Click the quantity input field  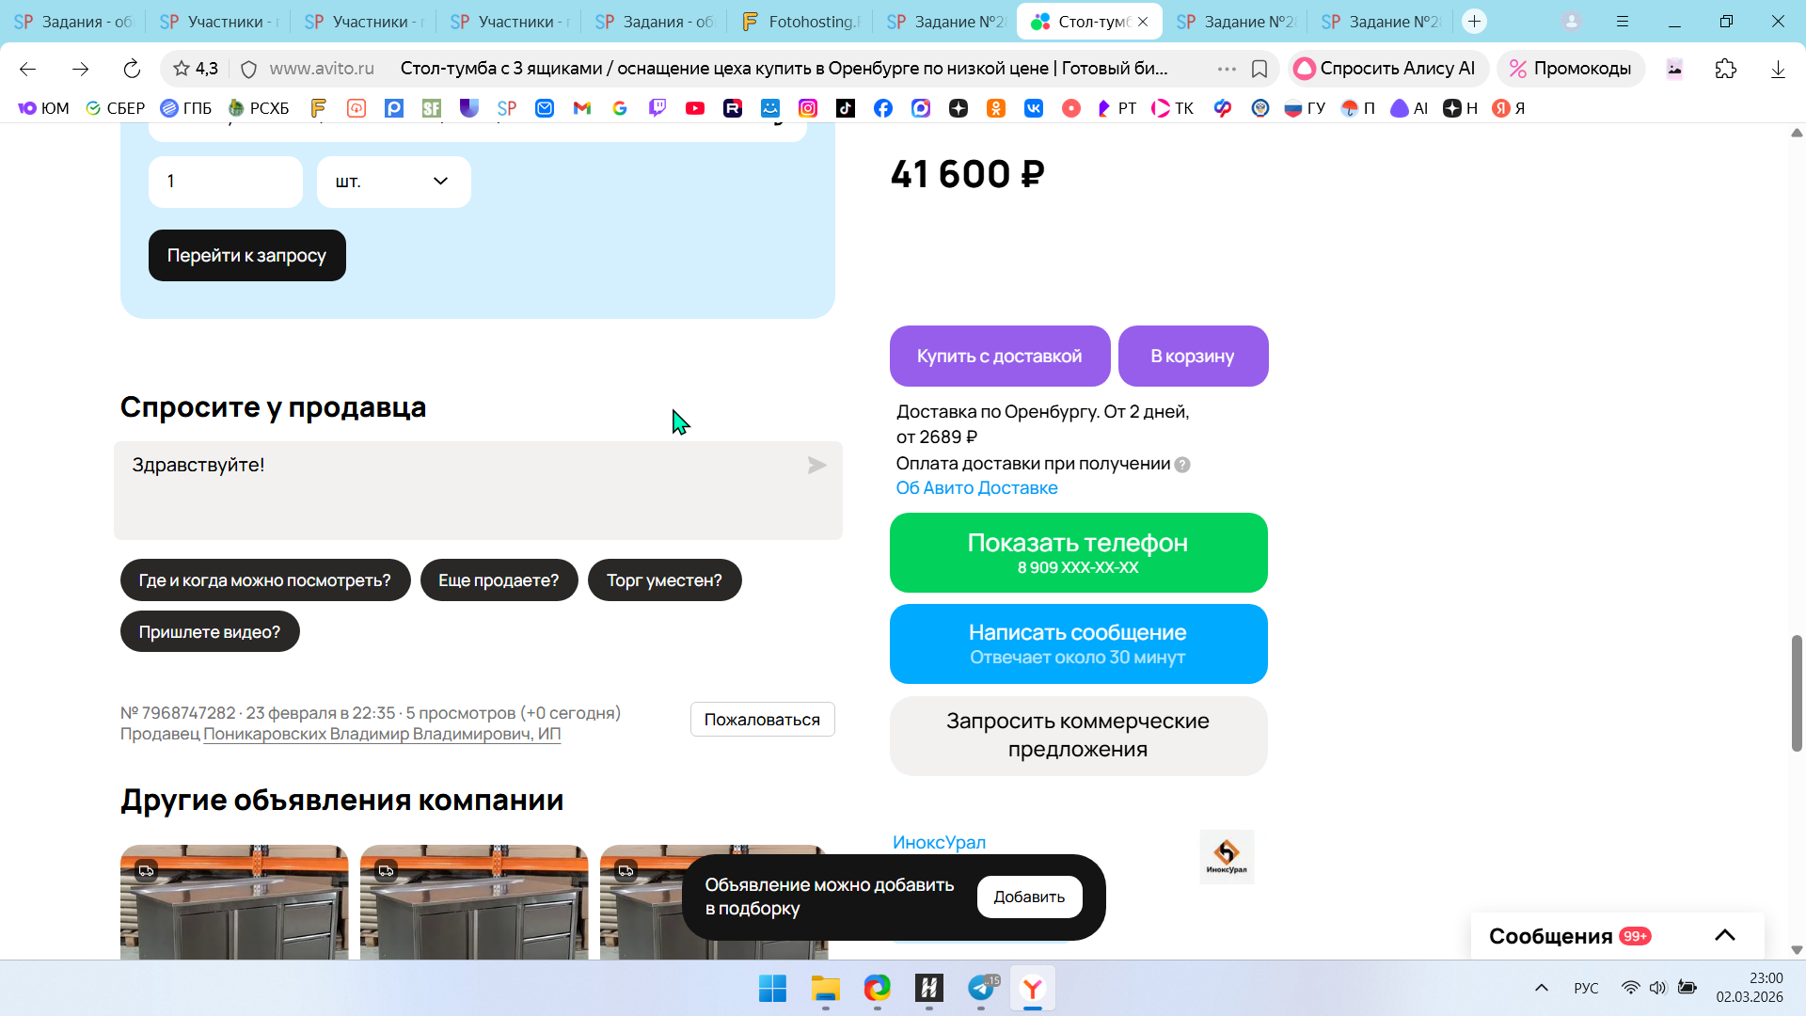point(225,182)
